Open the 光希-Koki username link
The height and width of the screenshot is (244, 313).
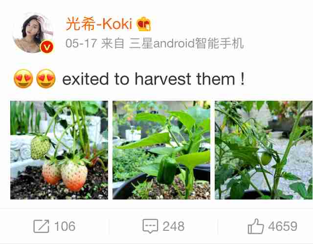click(99, 24)
